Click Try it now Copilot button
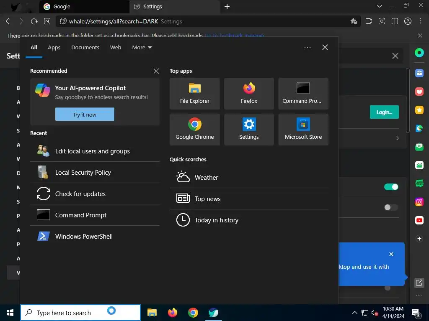429x321 pixels. click(85, 115)
